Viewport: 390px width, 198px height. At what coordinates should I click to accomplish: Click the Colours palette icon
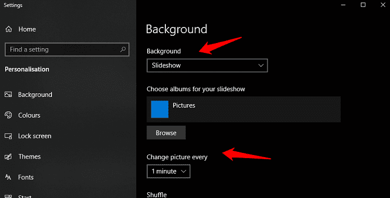(x=8, y=115)
